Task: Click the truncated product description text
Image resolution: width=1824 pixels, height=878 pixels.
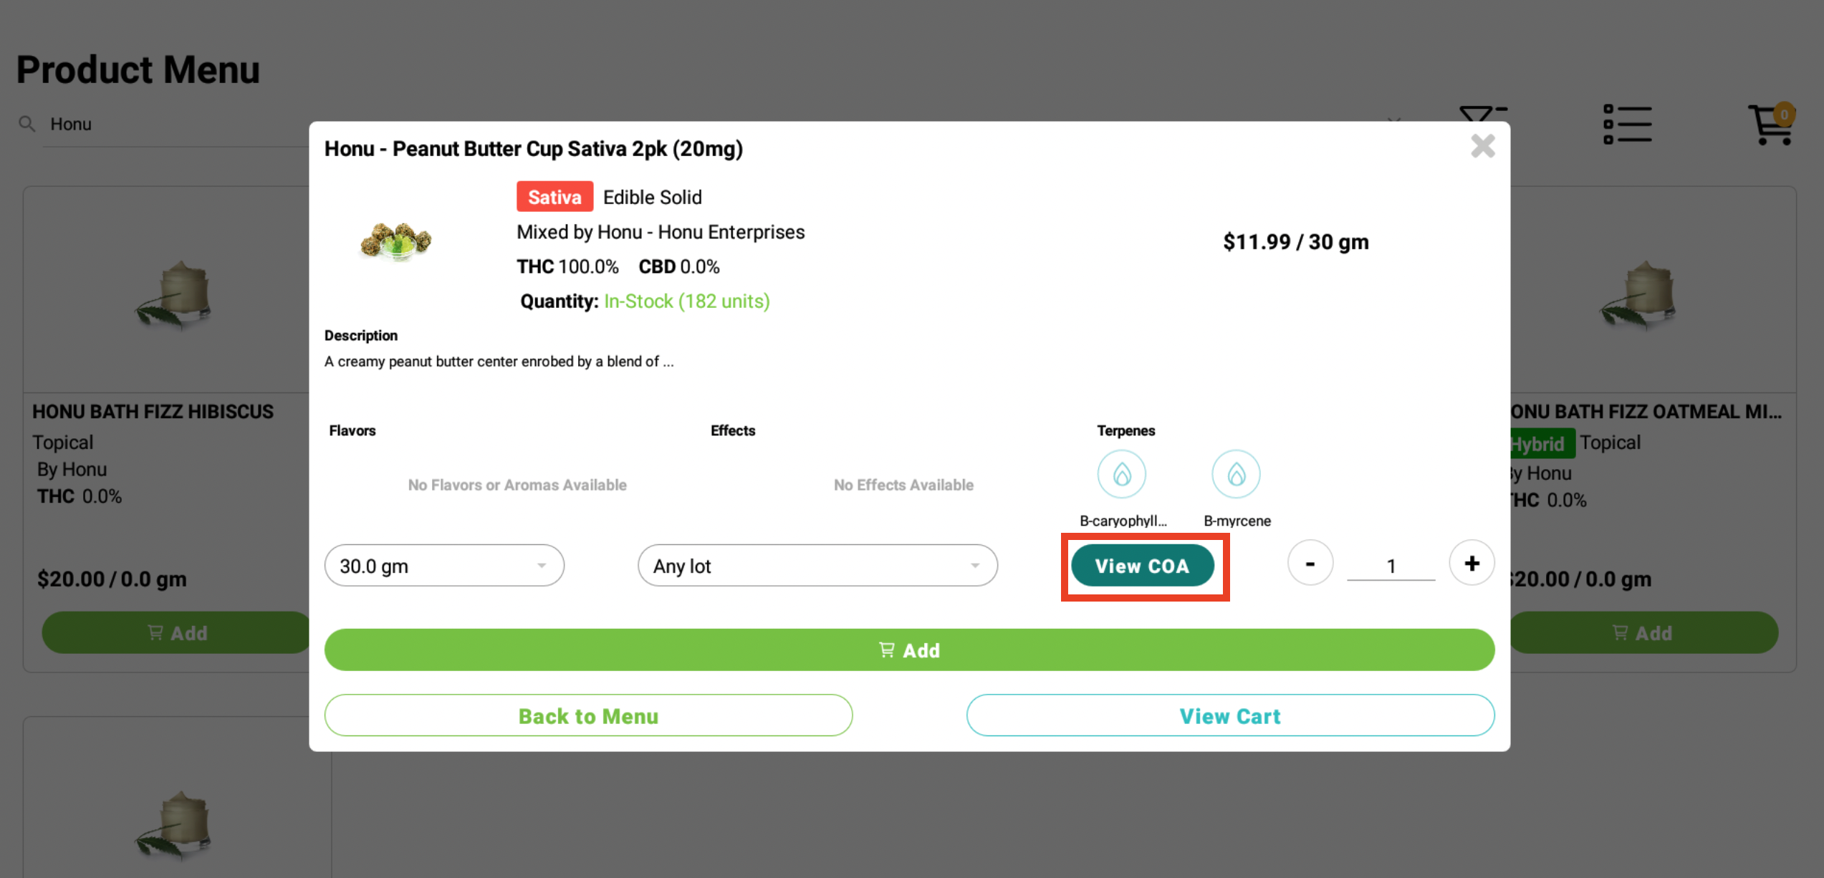Action: pos(499,362)
